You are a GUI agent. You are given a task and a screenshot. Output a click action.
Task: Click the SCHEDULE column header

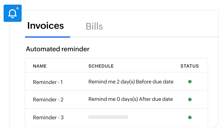pos(101,66)
